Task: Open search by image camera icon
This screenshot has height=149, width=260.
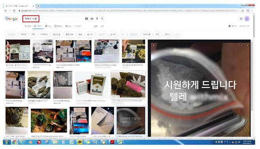Action: click(87, 19)
